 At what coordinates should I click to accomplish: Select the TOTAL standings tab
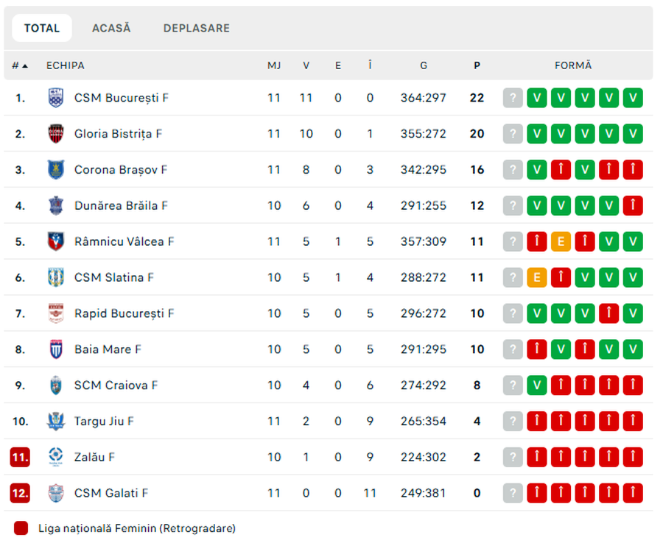point(42,28)
